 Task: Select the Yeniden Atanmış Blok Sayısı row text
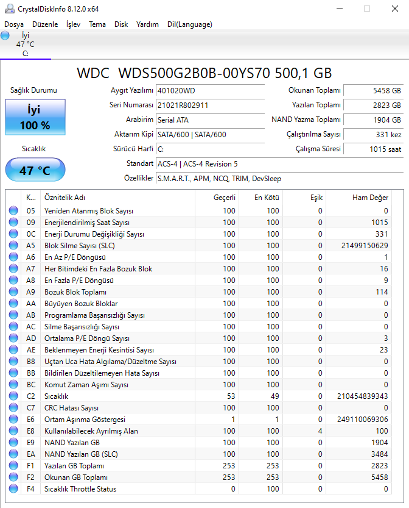[x=89, y=211]
